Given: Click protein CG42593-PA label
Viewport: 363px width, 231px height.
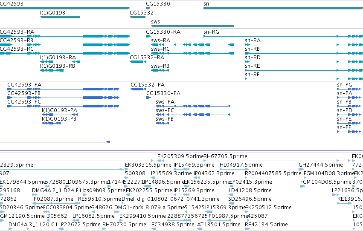Looking at the screenshot, I should pos(24,85).
